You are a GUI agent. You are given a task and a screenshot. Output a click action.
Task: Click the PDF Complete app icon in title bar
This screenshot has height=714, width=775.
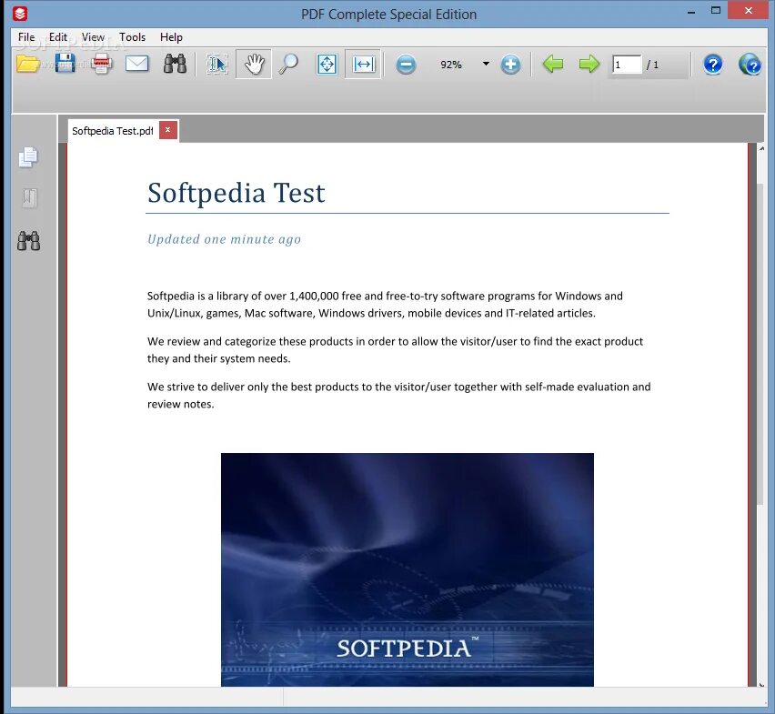pyautogui.click(x=20, y=14)
